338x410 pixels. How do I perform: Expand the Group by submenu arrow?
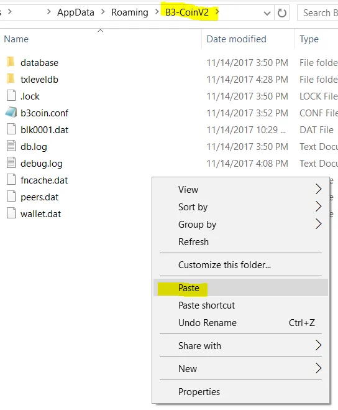pyautogui.click(x=318, y=224)
